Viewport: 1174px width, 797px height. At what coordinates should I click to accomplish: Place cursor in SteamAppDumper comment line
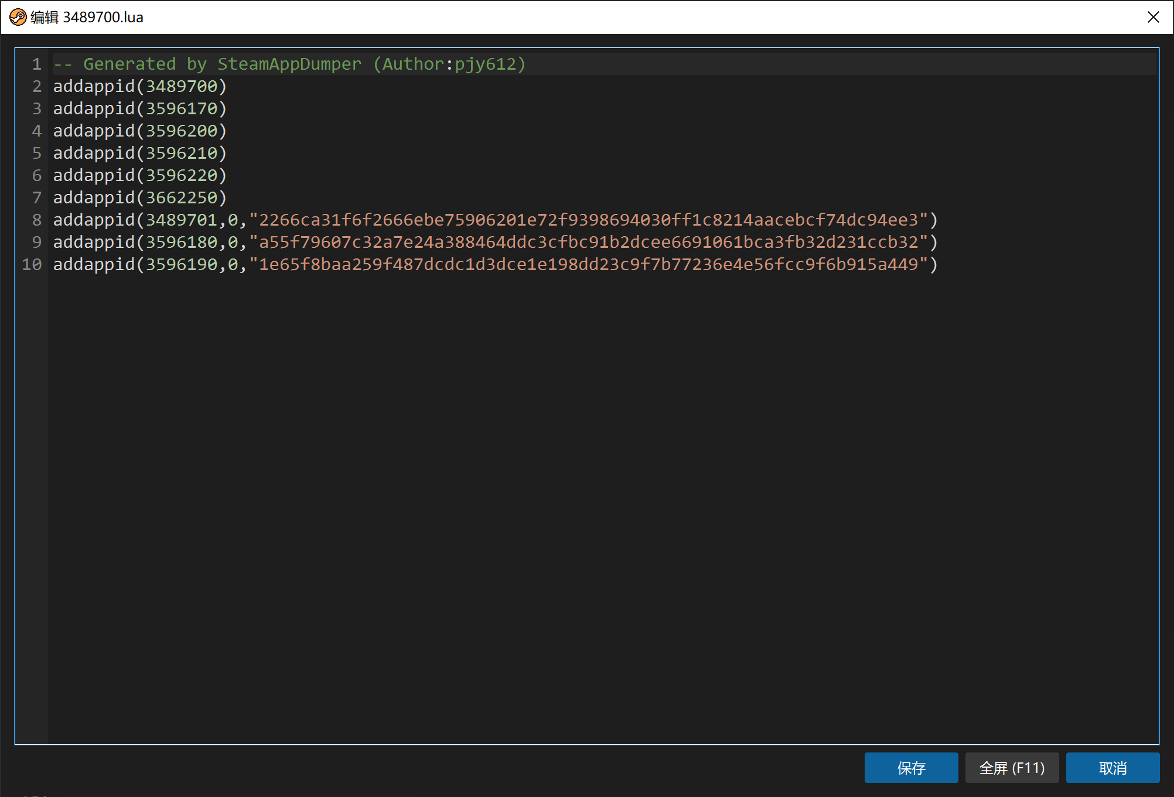[x=289, y=64]
